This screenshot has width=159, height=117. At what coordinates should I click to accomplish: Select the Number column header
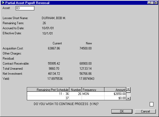tap(76, 90)
